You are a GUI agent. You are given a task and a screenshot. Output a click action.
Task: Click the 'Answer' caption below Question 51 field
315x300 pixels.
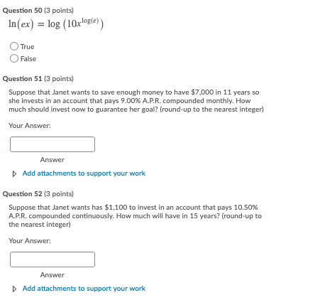click(52, 160)
